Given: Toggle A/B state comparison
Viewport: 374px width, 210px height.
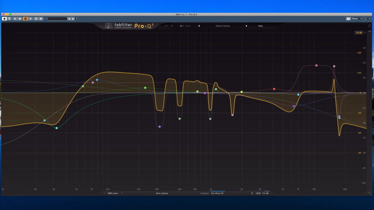Looking at the screenshot, I should click(x=181, y=26).
